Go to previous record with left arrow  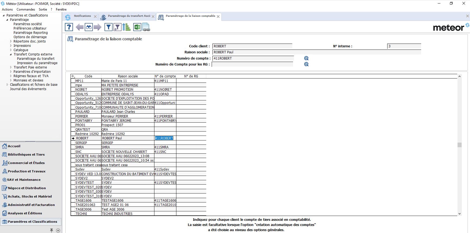[80, 27]
